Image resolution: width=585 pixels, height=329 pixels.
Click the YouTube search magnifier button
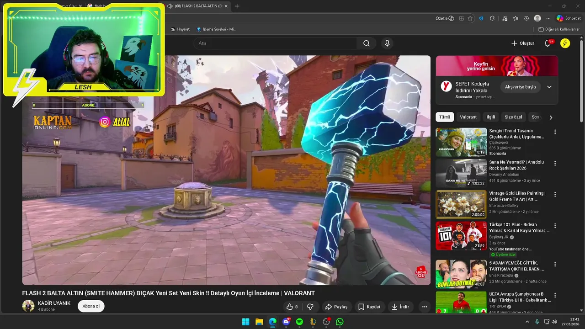(x=367, y=43)
